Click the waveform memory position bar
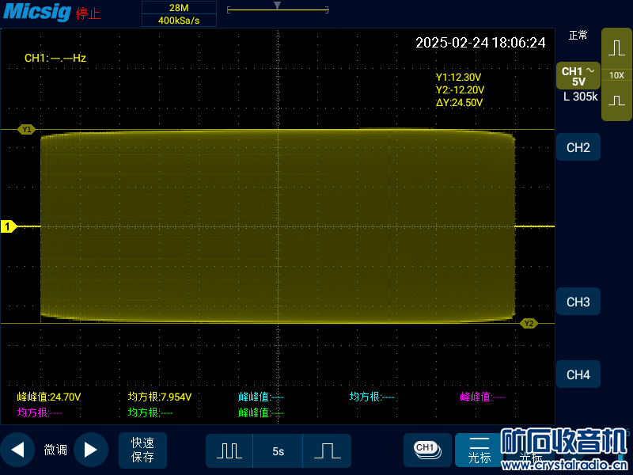The width and height of the screenshot is (633, 475). coord(278,9)
